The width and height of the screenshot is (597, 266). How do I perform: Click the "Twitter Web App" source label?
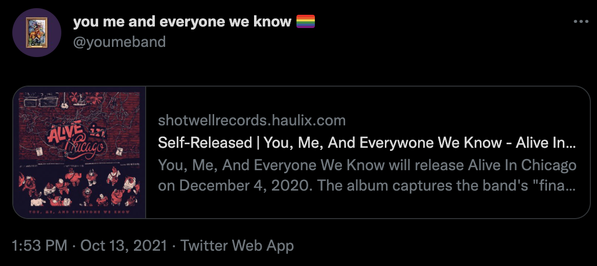coord(237,246)
